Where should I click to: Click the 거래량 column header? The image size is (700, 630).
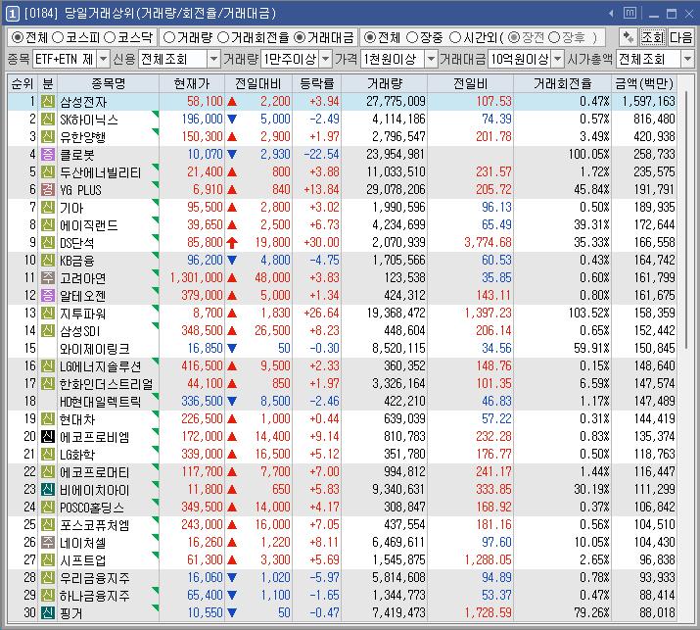click(385, 83)
